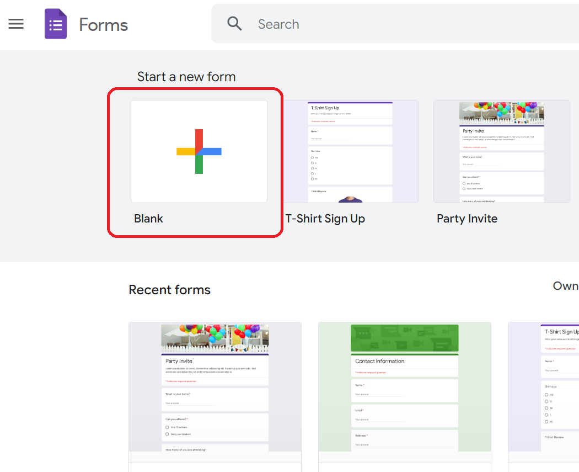The width and height of the screenshot is (579, 472).
Task: Click the search magnifier icon
Action: click(x=234, y=23)
